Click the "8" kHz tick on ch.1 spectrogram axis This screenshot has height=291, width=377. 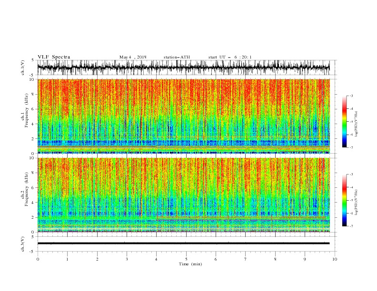(34, 94)
